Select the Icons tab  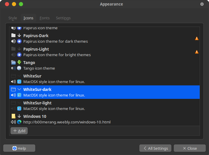point(28,18)
